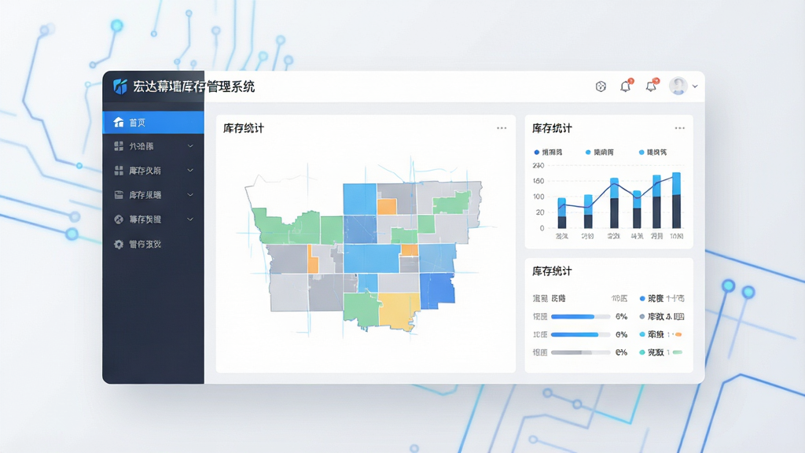Viewport: 805px width, 453px height.
Task: Click the middle blue progress bar
Action: tap(580, 334)
